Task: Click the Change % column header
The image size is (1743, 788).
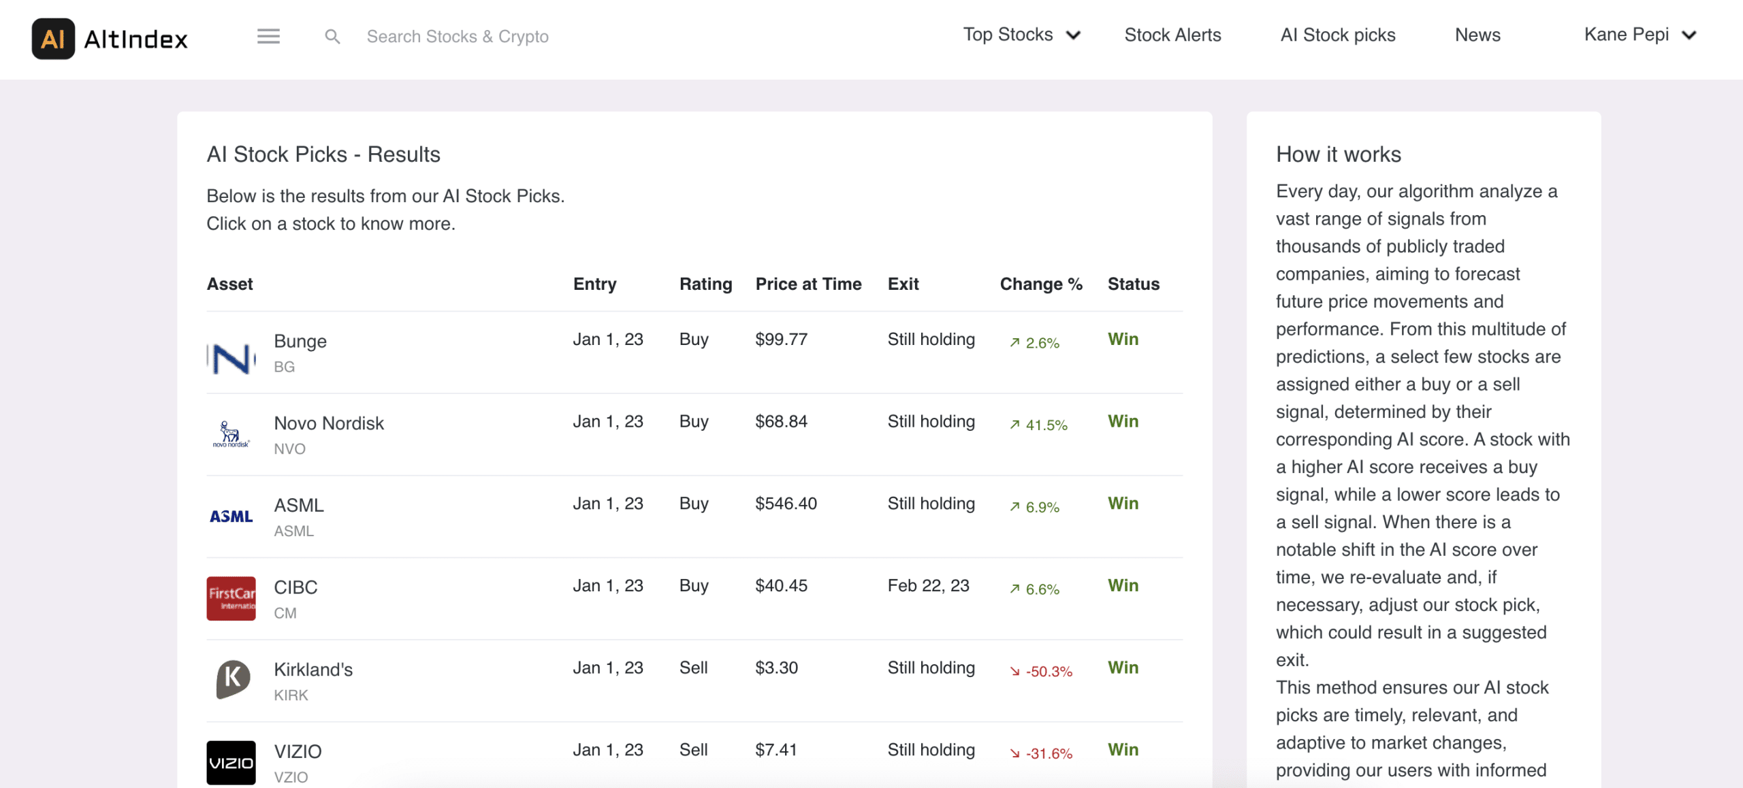Action: (x=1042, y=284)
